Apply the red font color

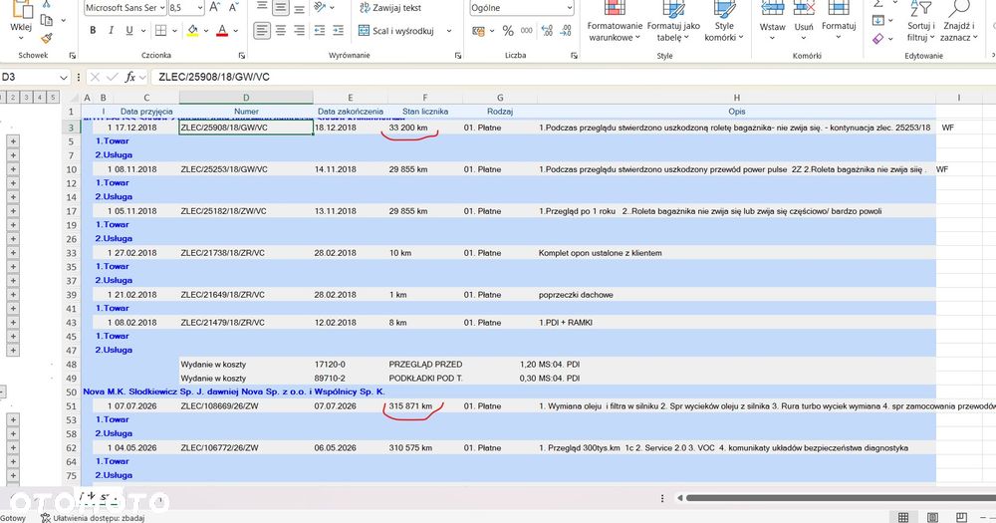coord(222,31)
